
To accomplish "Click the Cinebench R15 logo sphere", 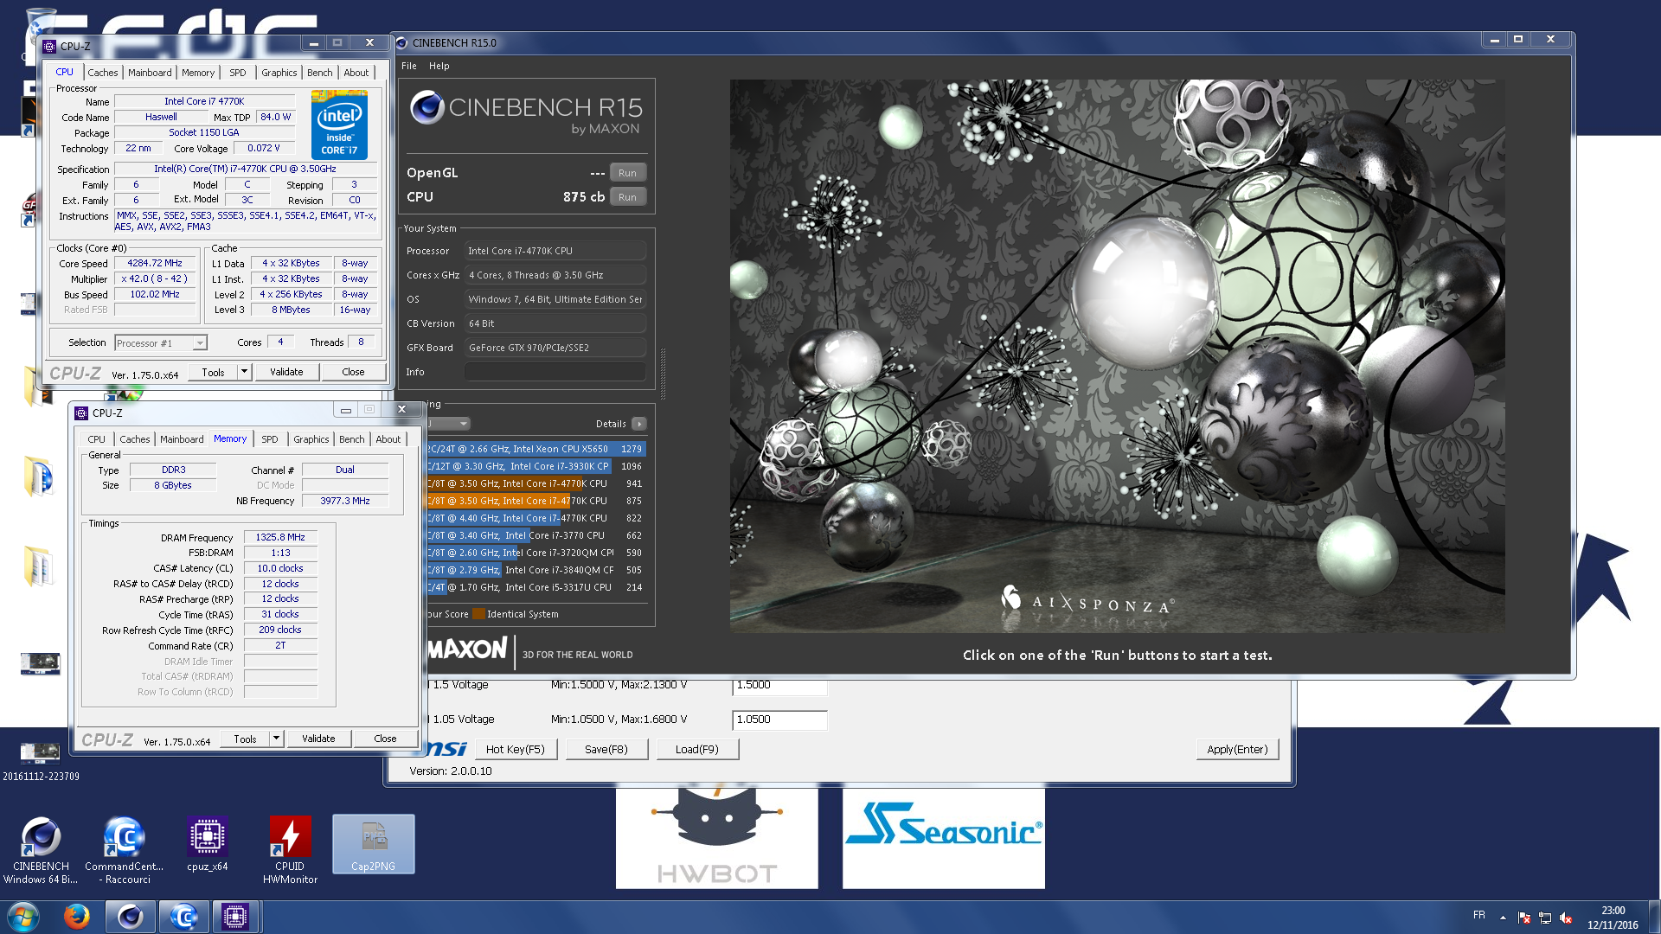I will click(x=426, y=108).
